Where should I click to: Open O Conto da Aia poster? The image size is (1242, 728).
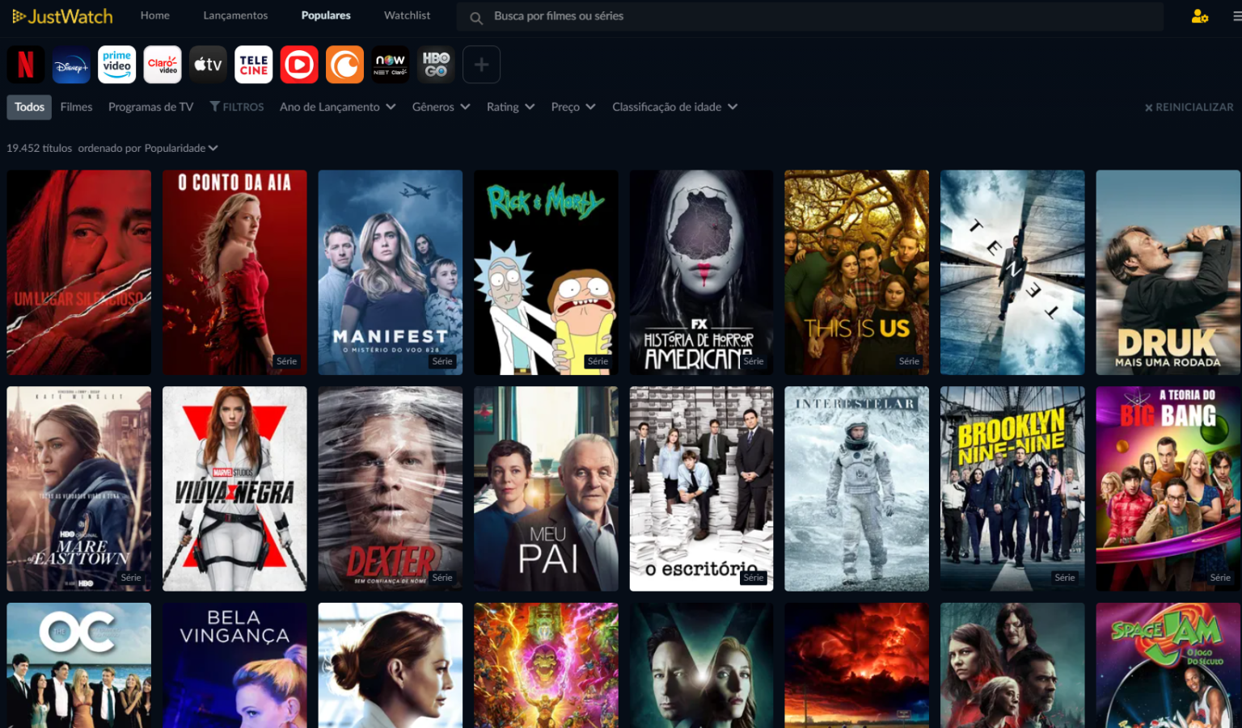point(234,272)
